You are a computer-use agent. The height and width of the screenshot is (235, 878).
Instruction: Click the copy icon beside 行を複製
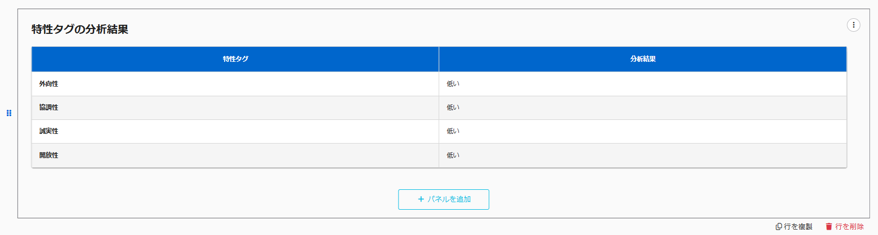778,227
